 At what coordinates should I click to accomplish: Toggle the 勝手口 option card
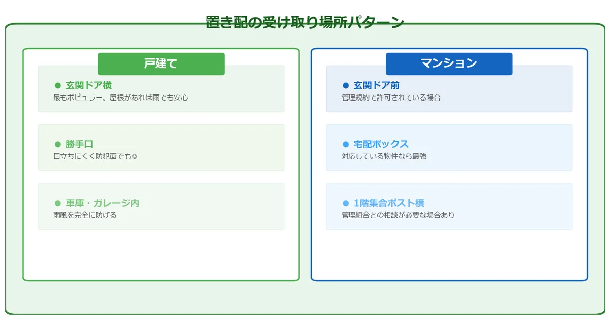[161, 147]
